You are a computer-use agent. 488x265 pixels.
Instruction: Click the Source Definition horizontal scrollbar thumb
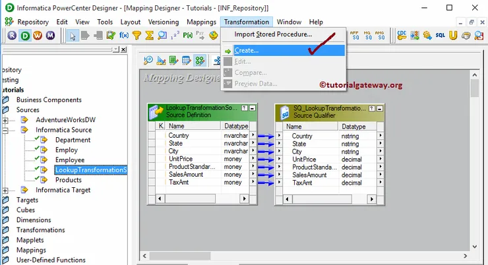190,198
